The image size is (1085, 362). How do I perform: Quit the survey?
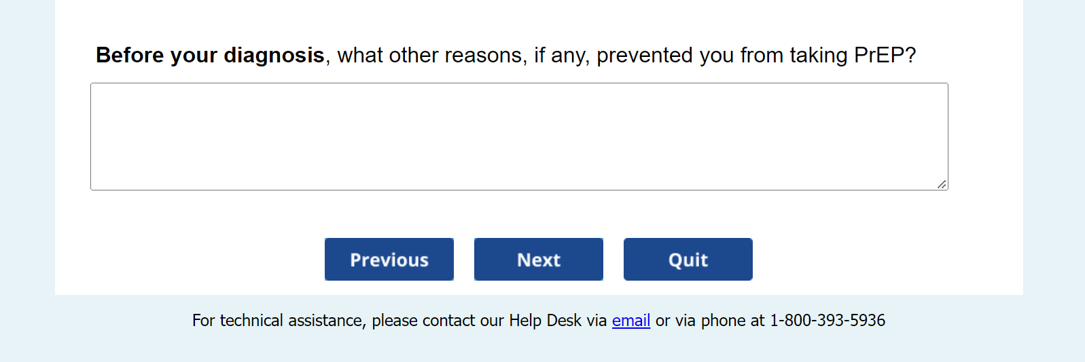point(688,260)
